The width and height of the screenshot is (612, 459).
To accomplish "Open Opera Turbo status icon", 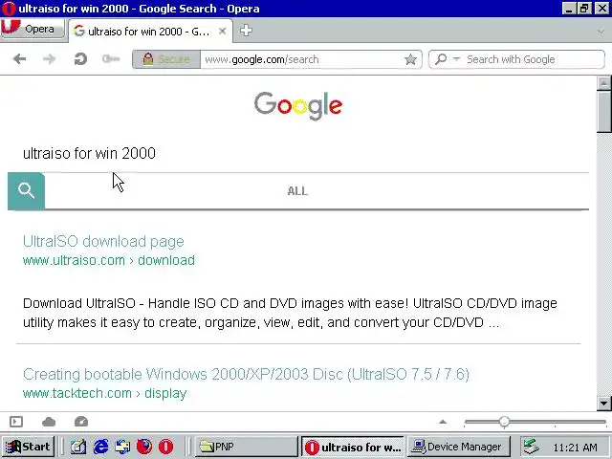I will pos(81,422).
